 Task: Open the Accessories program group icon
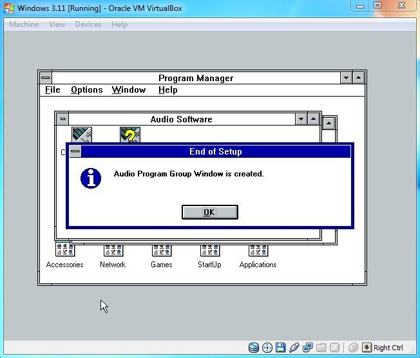pyautogui.click(x=64, y=251)
